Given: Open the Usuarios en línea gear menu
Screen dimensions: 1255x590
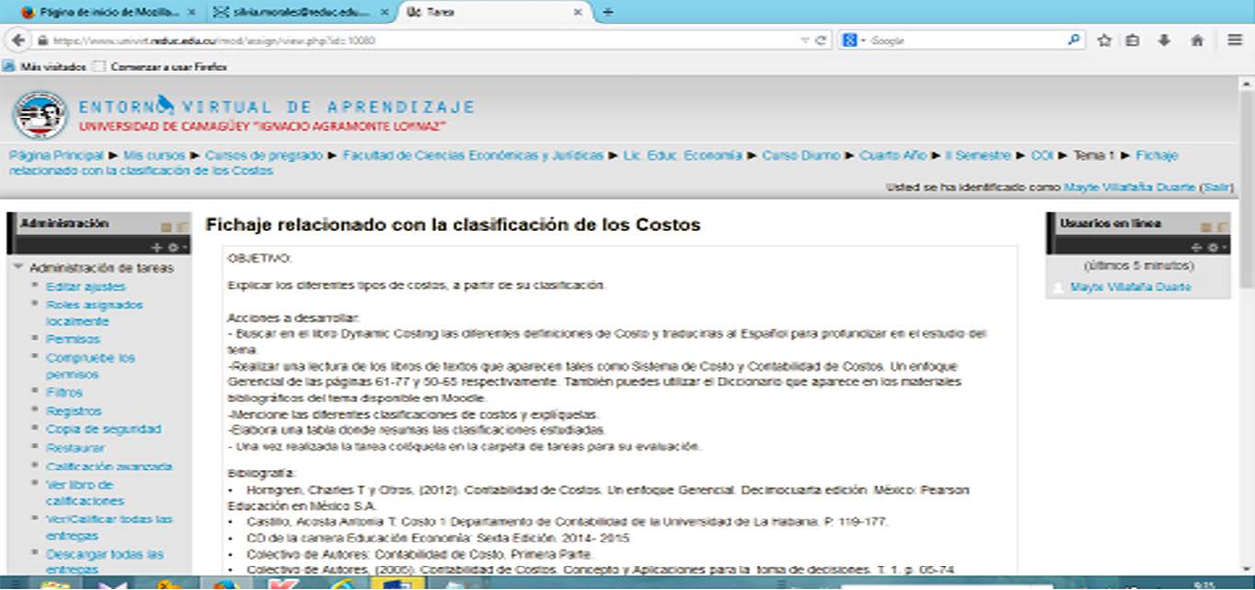Looking at the screenshot, I should point(1214,247).
